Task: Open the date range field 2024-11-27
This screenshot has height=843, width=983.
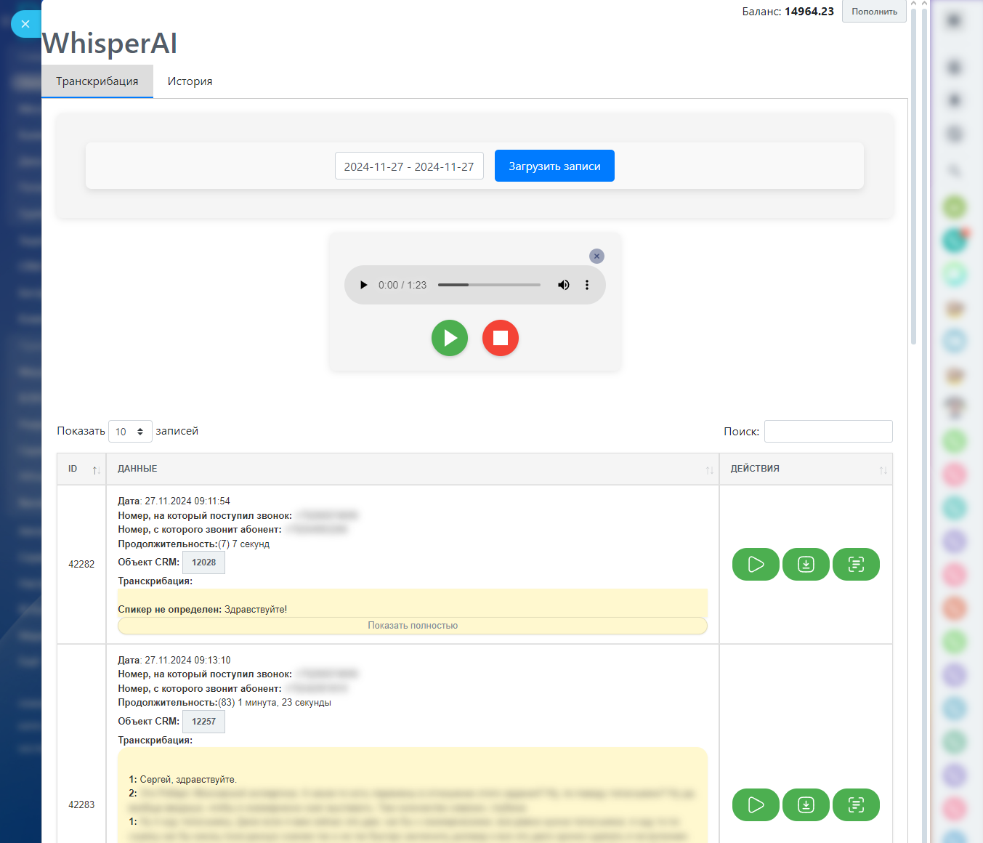Action: click(409, 166)
